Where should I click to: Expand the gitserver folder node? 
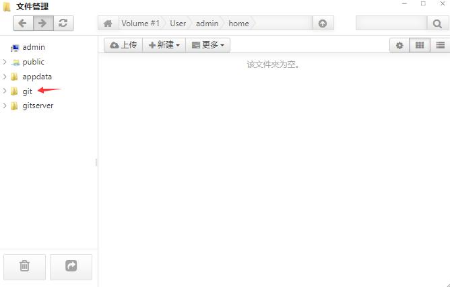5,106
